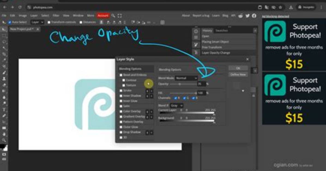
Task: Click the grid icon in options bar
Action: [x=162, y=22]
